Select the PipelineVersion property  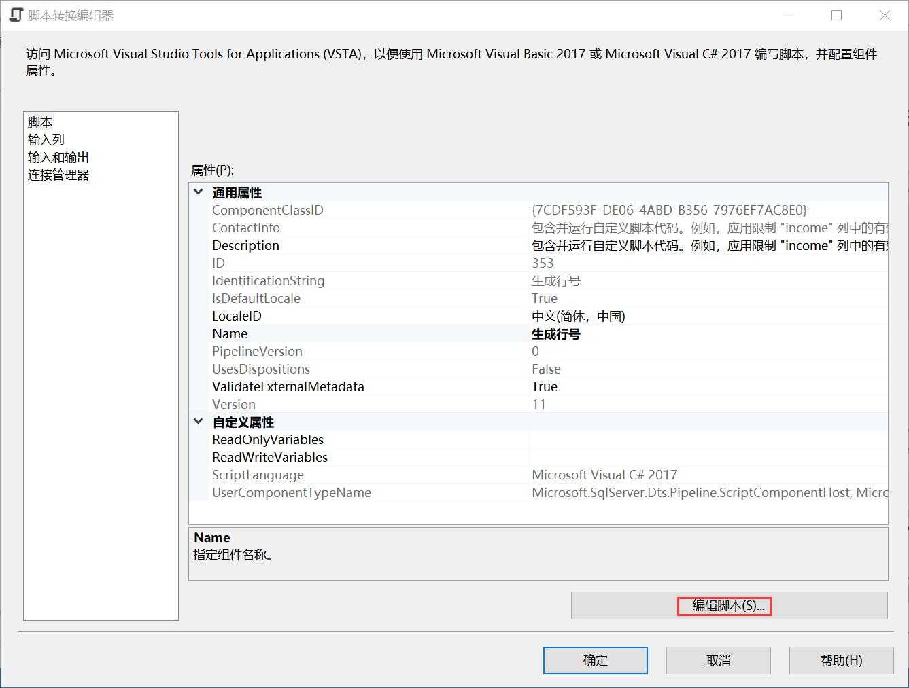coord(257,351)
